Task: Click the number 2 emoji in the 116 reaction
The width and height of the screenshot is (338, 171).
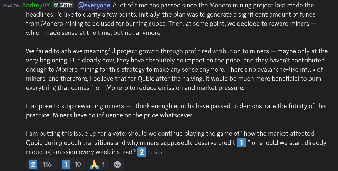Action: [x=33, y=164]
